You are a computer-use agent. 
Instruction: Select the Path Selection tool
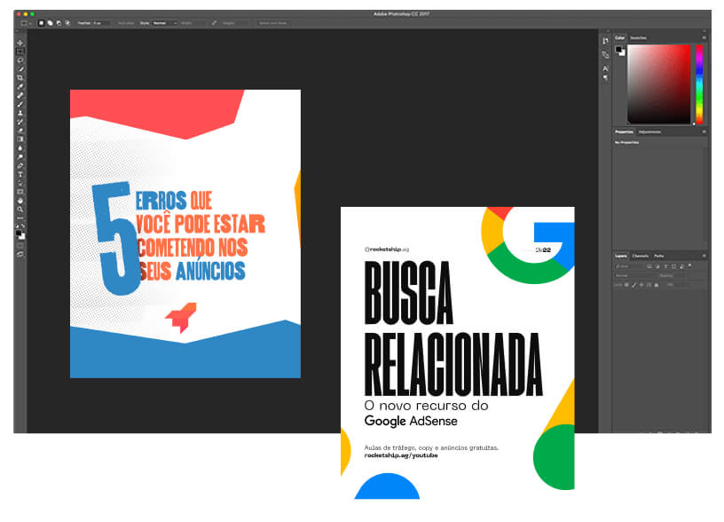click(20, 183)
